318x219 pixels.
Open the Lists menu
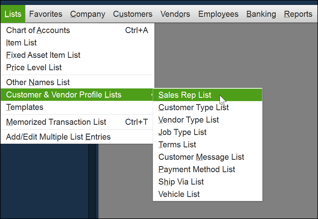click(13, 14)
